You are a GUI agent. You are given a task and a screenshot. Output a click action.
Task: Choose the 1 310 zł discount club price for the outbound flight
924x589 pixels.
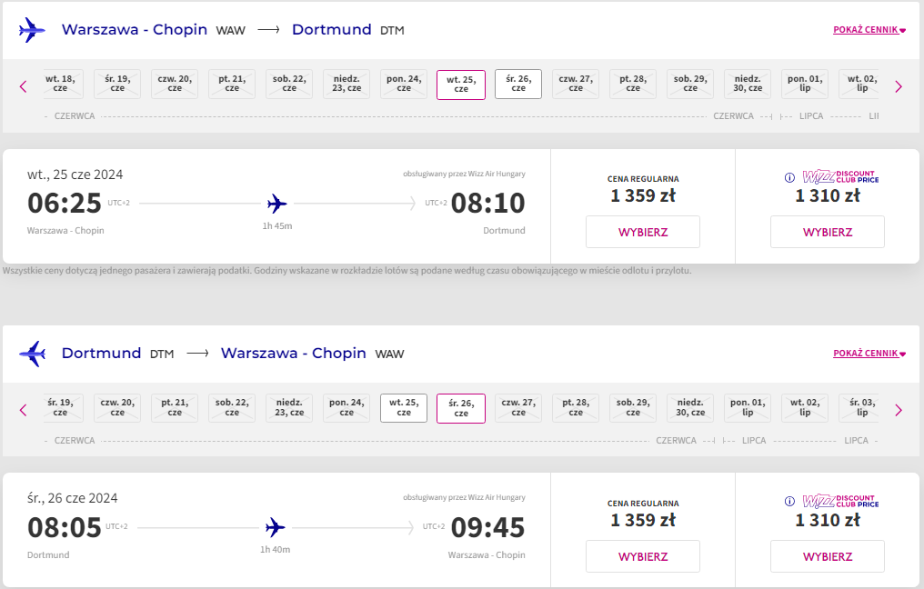pos(828,232)
